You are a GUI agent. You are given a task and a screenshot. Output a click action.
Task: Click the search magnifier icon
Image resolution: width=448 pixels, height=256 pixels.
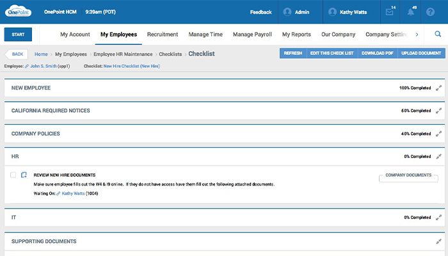(437, 35)
